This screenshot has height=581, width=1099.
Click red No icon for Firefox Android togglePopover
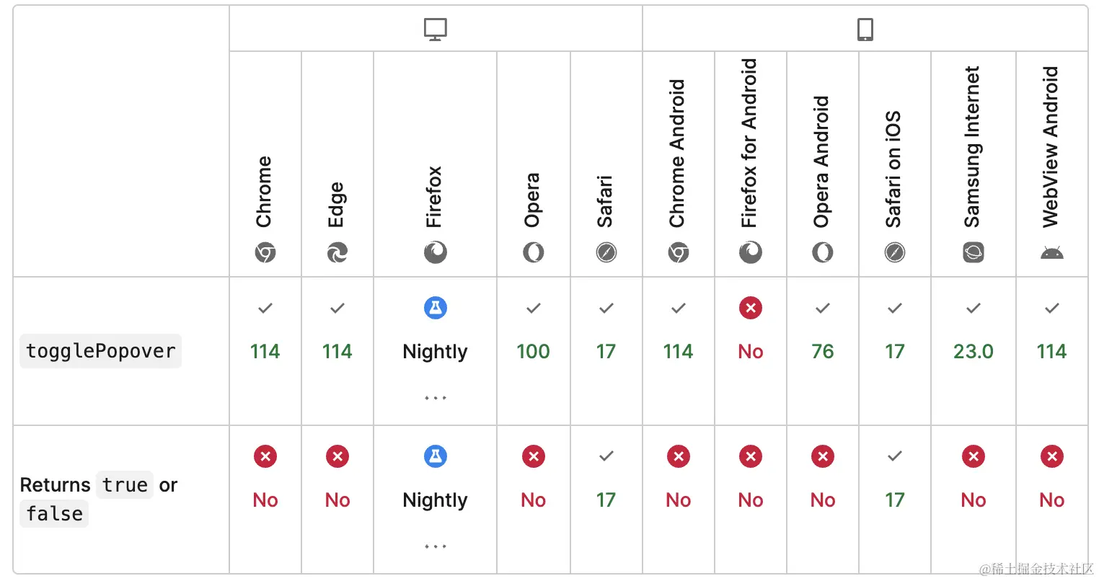(x=751, y=308)
